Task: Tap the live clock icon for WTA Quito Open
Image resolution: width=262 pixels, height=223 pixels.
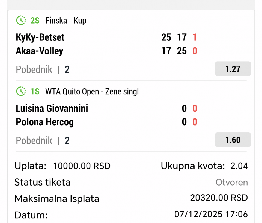Action: pyautogui.click(x=21, y=91)
